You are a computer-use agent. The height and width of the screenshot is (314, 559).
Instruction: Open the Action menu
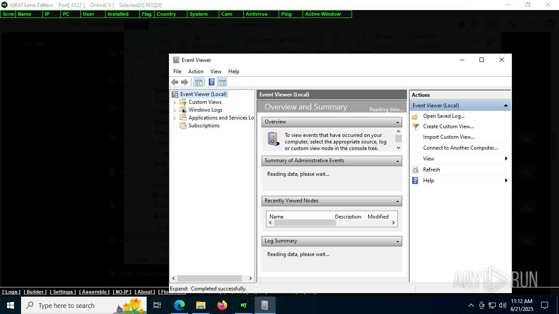coord(196,72)
